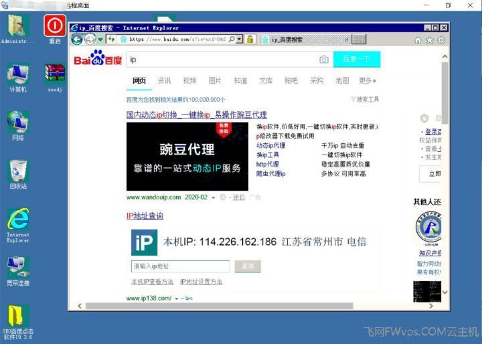This screenshot has height=344, width=482.
Task: Click the 百度为您找到相关结果 count text
Action: tap(175, 100)
